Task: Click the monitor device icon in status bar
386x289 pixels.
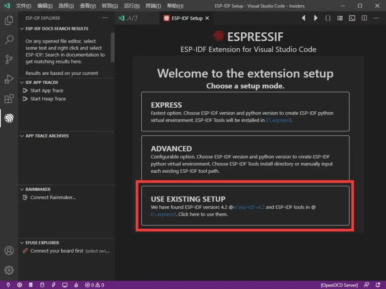Action: pyautogui.click(x=65, y=285)
